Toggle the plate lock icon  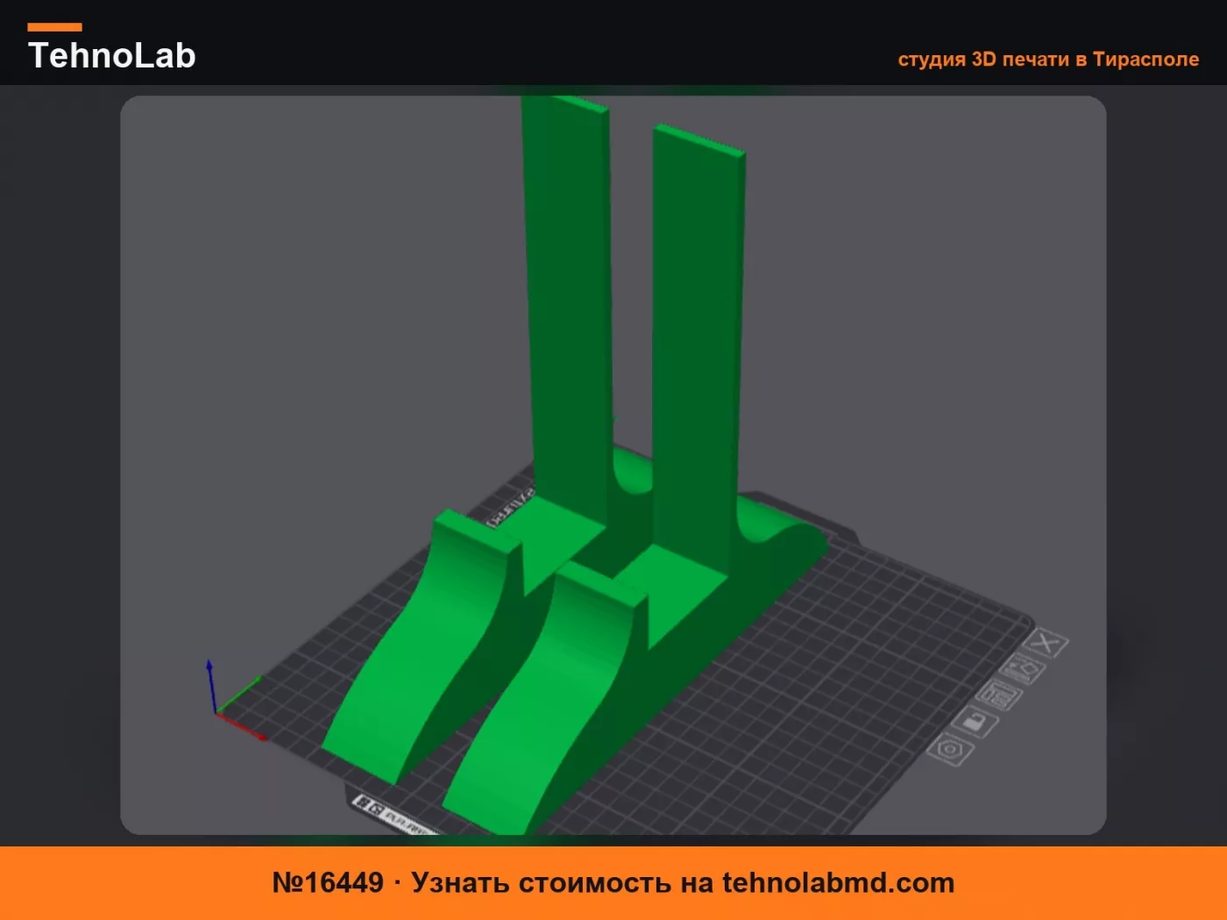(975, 723)
